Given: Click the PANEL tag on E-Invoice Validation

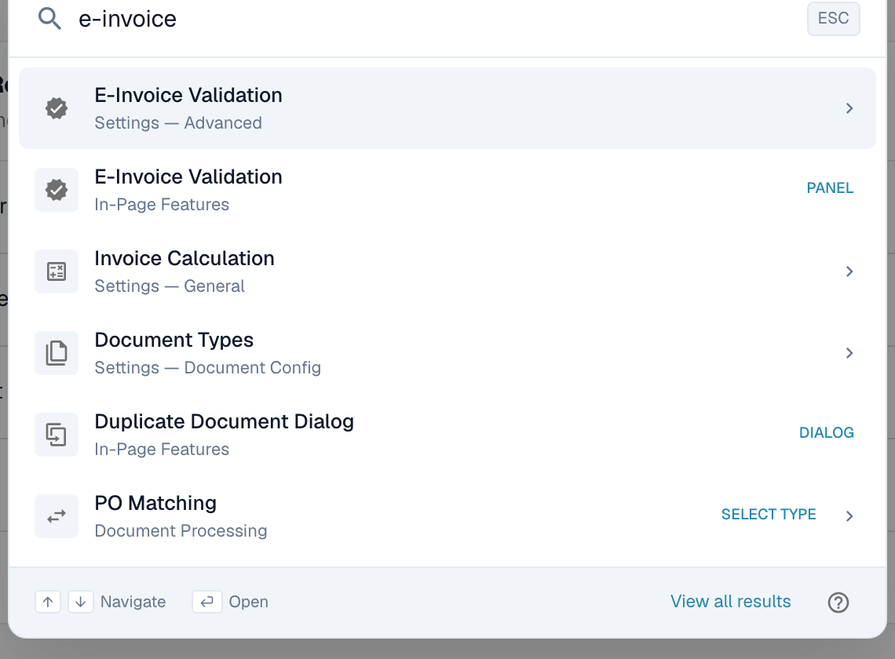Looking at the screenshot, I should pyautogui.click(x=830, y=188).
